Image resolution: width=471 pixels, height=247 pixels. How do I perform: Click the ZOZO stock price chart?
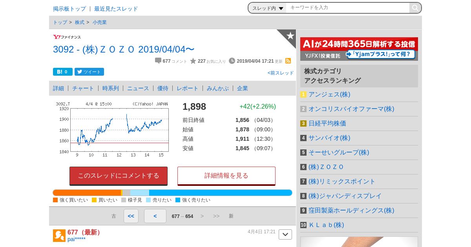click(x=112, y=129)
